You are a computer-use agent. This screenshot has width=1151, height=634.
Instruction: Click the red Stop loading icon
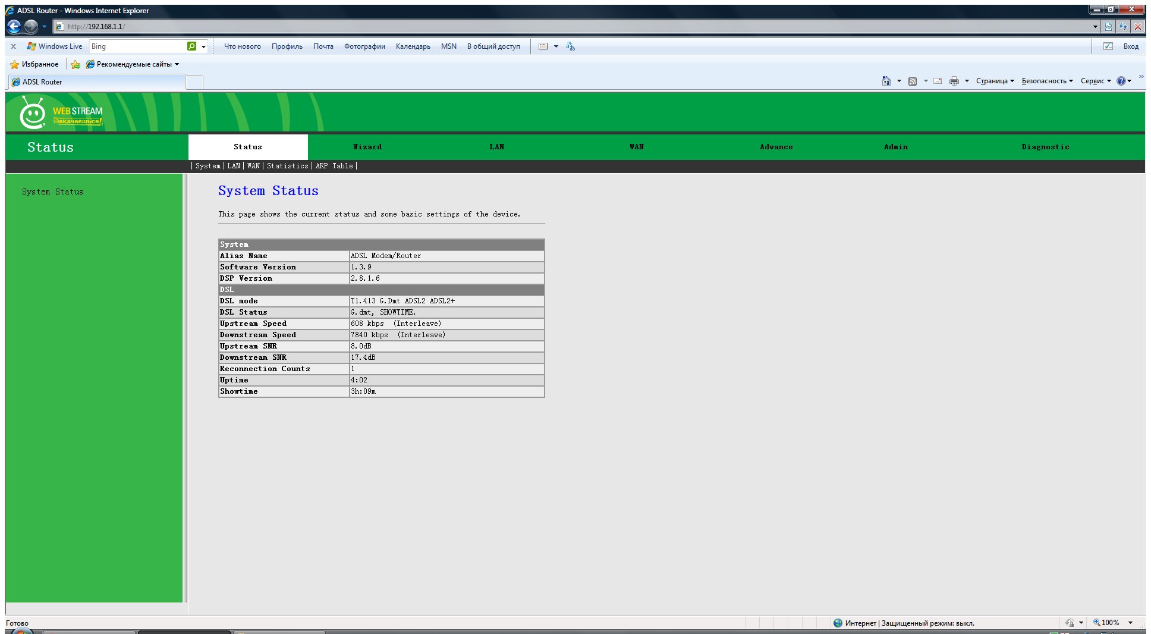click(1137, 27)
